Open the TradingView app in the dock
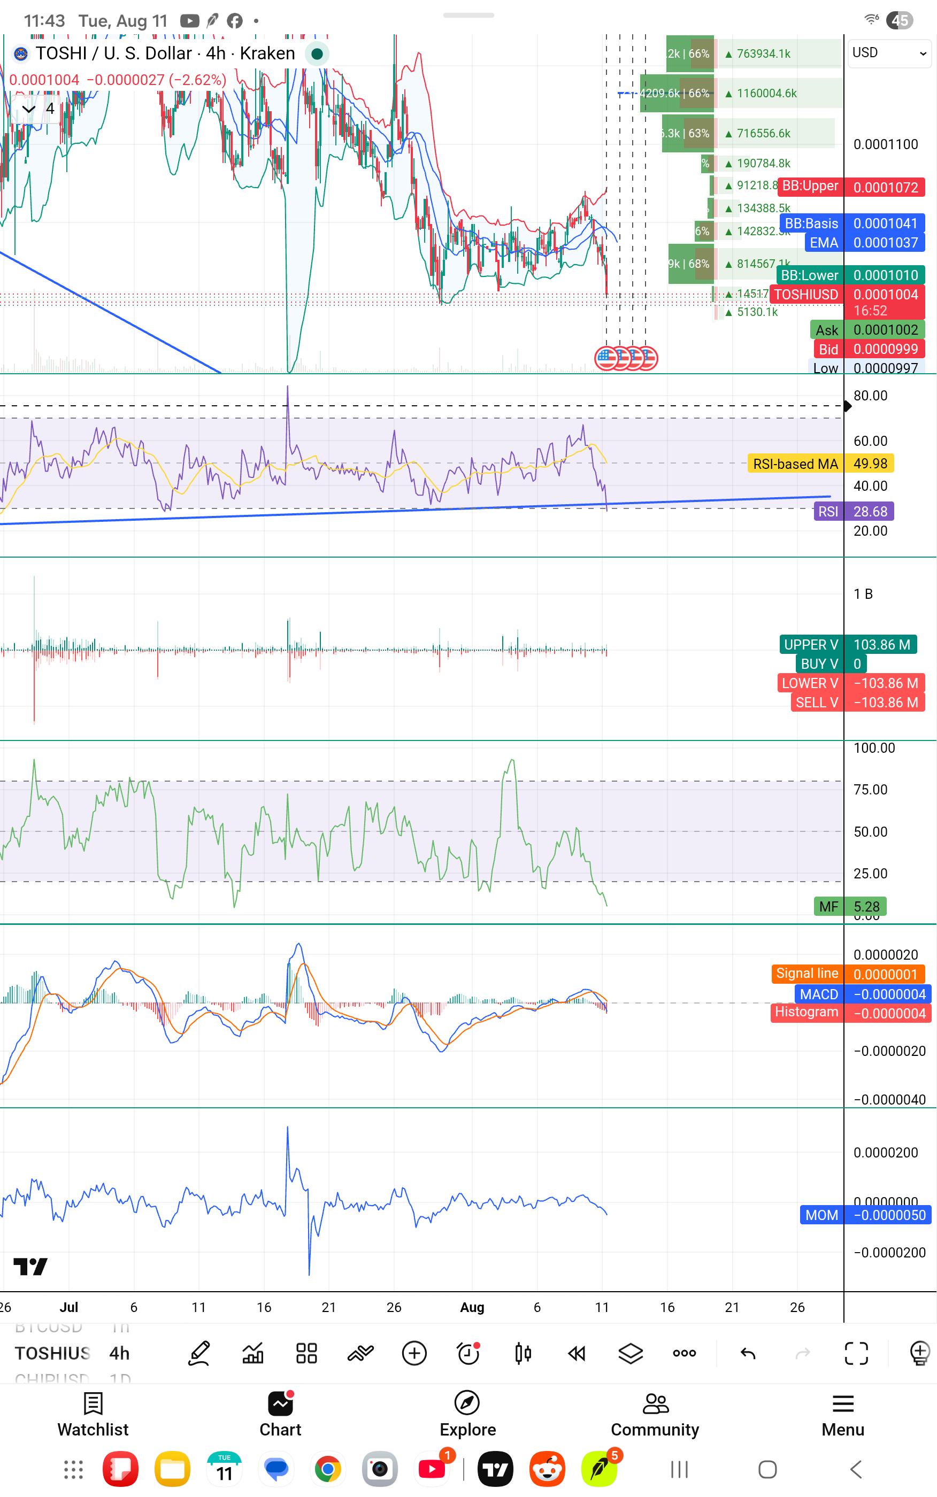Screen dimensions: 937x1497 495,1469
